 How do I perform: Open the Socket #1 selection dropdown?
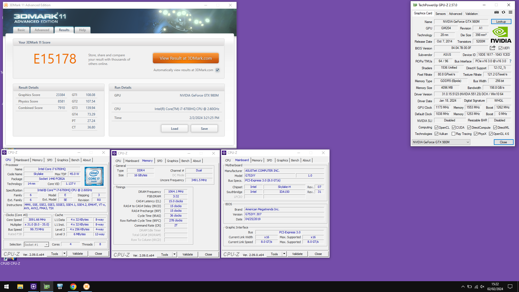[x=36, y=244]
